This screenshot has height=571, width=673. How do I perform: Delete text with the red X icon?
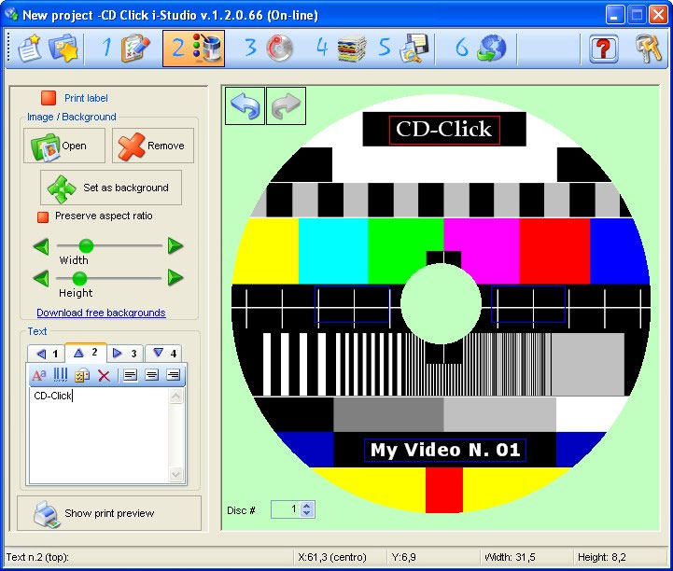(x=104, y=376)
